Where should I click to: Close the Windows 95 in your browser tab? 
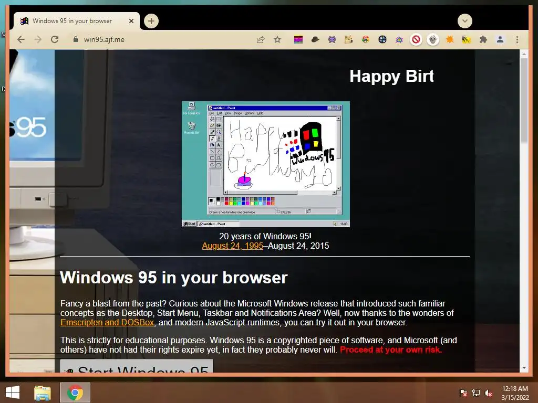(131, 21)
